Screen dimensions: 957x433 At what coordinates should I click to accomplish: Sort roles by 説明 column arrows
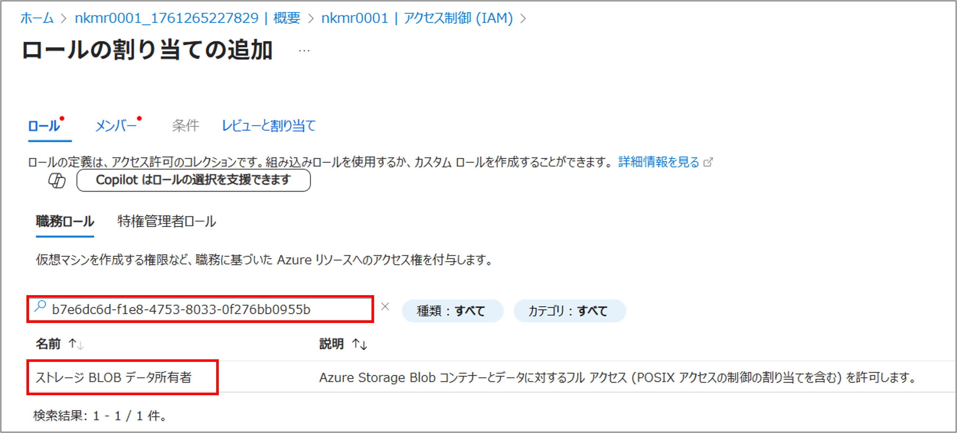tap(360, 344)
